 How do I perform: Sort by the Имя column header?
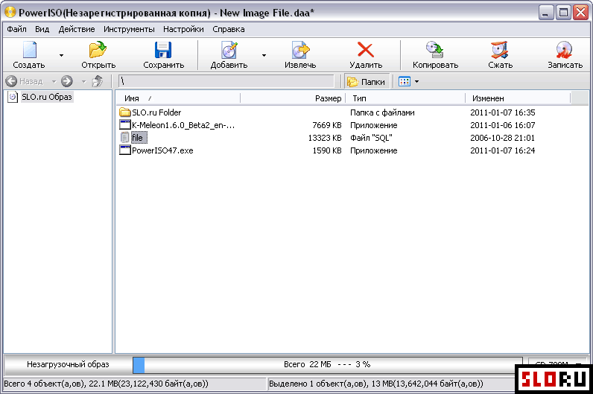tap(178, 98)
